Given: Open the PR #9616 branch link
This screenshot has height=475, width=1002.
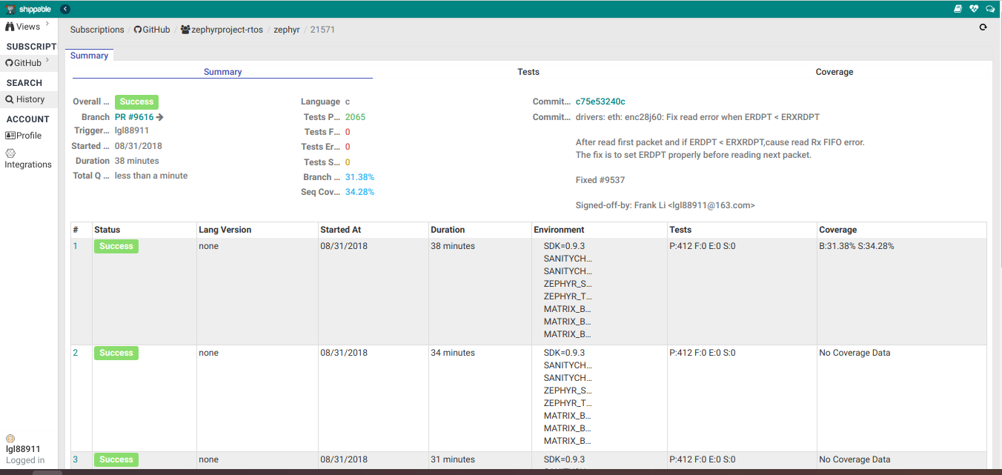Looking at the screenshot, I should tap(134, 117).
